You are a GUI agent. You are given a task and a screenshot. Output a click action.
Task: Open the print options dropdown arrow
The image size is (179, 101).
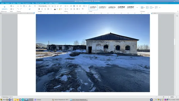(x=13, y=9)
